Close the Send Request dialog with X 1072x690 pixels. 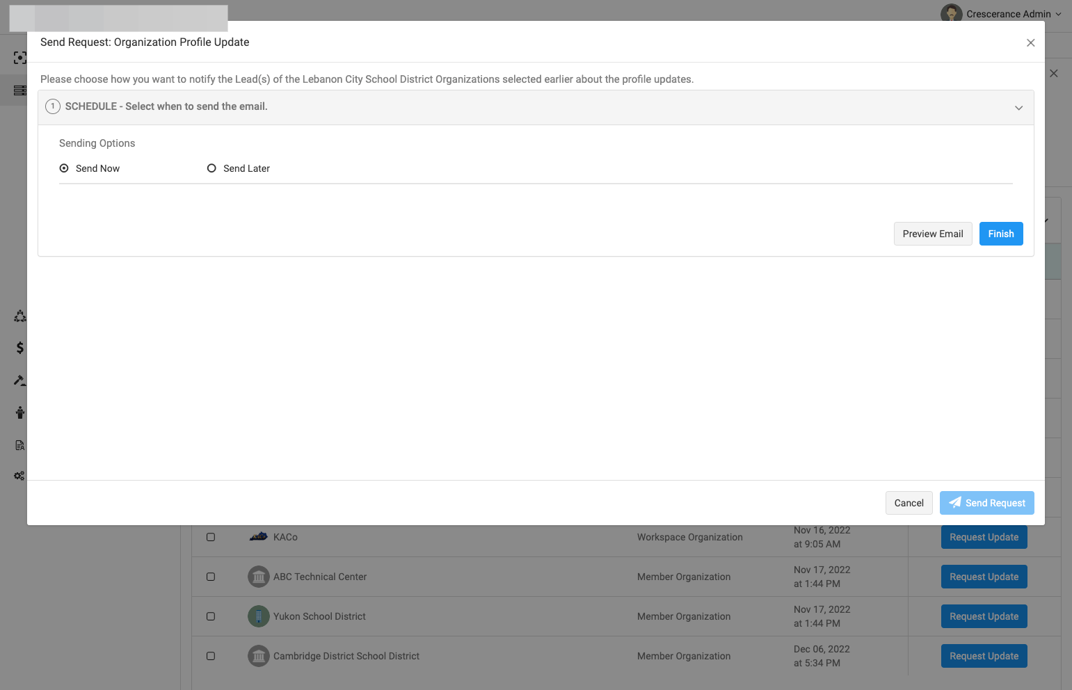coord(1031,42)
